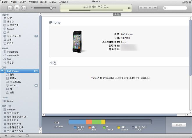Click the search field
The width and height of the screenshot is (192, 138).
175,8
